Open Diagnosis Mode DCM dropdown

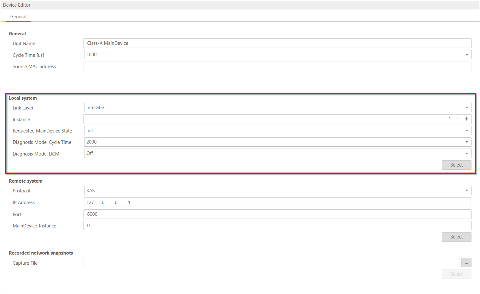pos(466,154)
